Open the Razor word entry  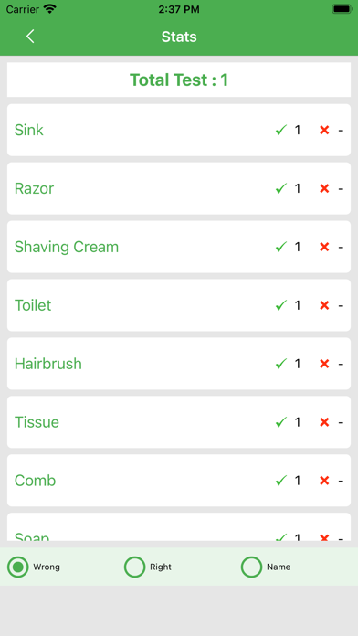click(179, 188)
